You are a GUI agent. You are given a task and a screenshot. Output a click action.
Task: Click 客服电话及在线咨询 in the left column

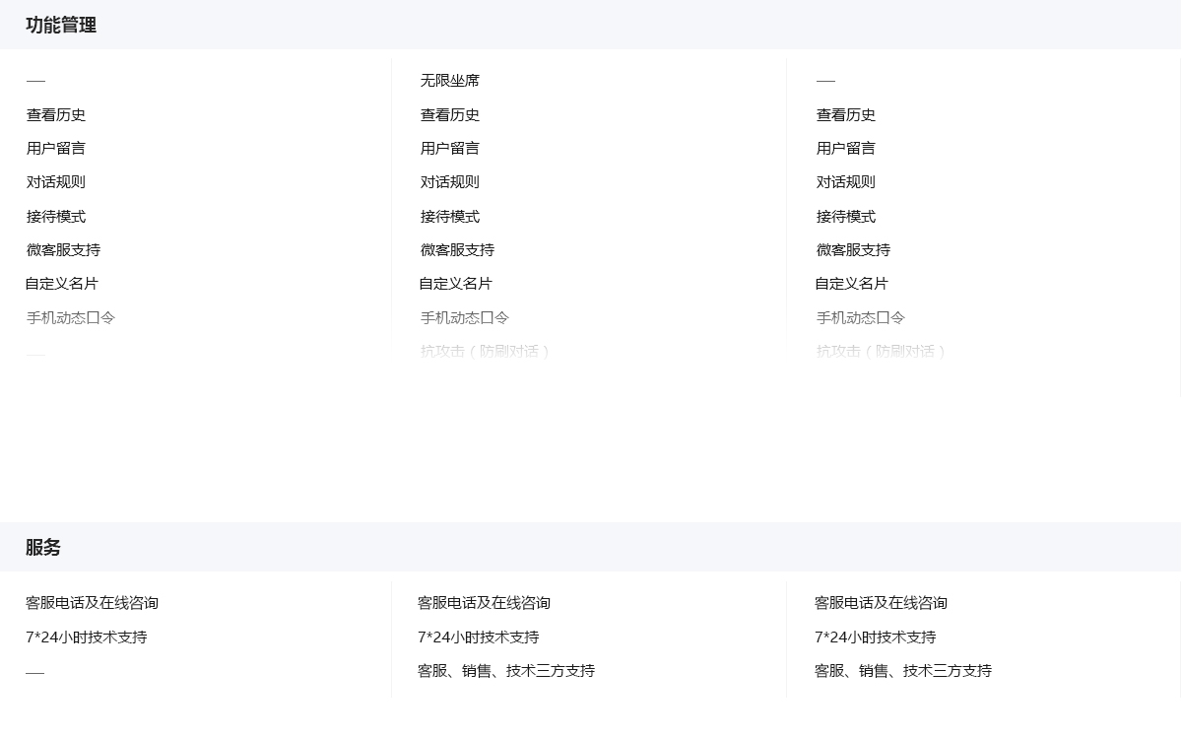pyautogui.click(x=92, y=603)
